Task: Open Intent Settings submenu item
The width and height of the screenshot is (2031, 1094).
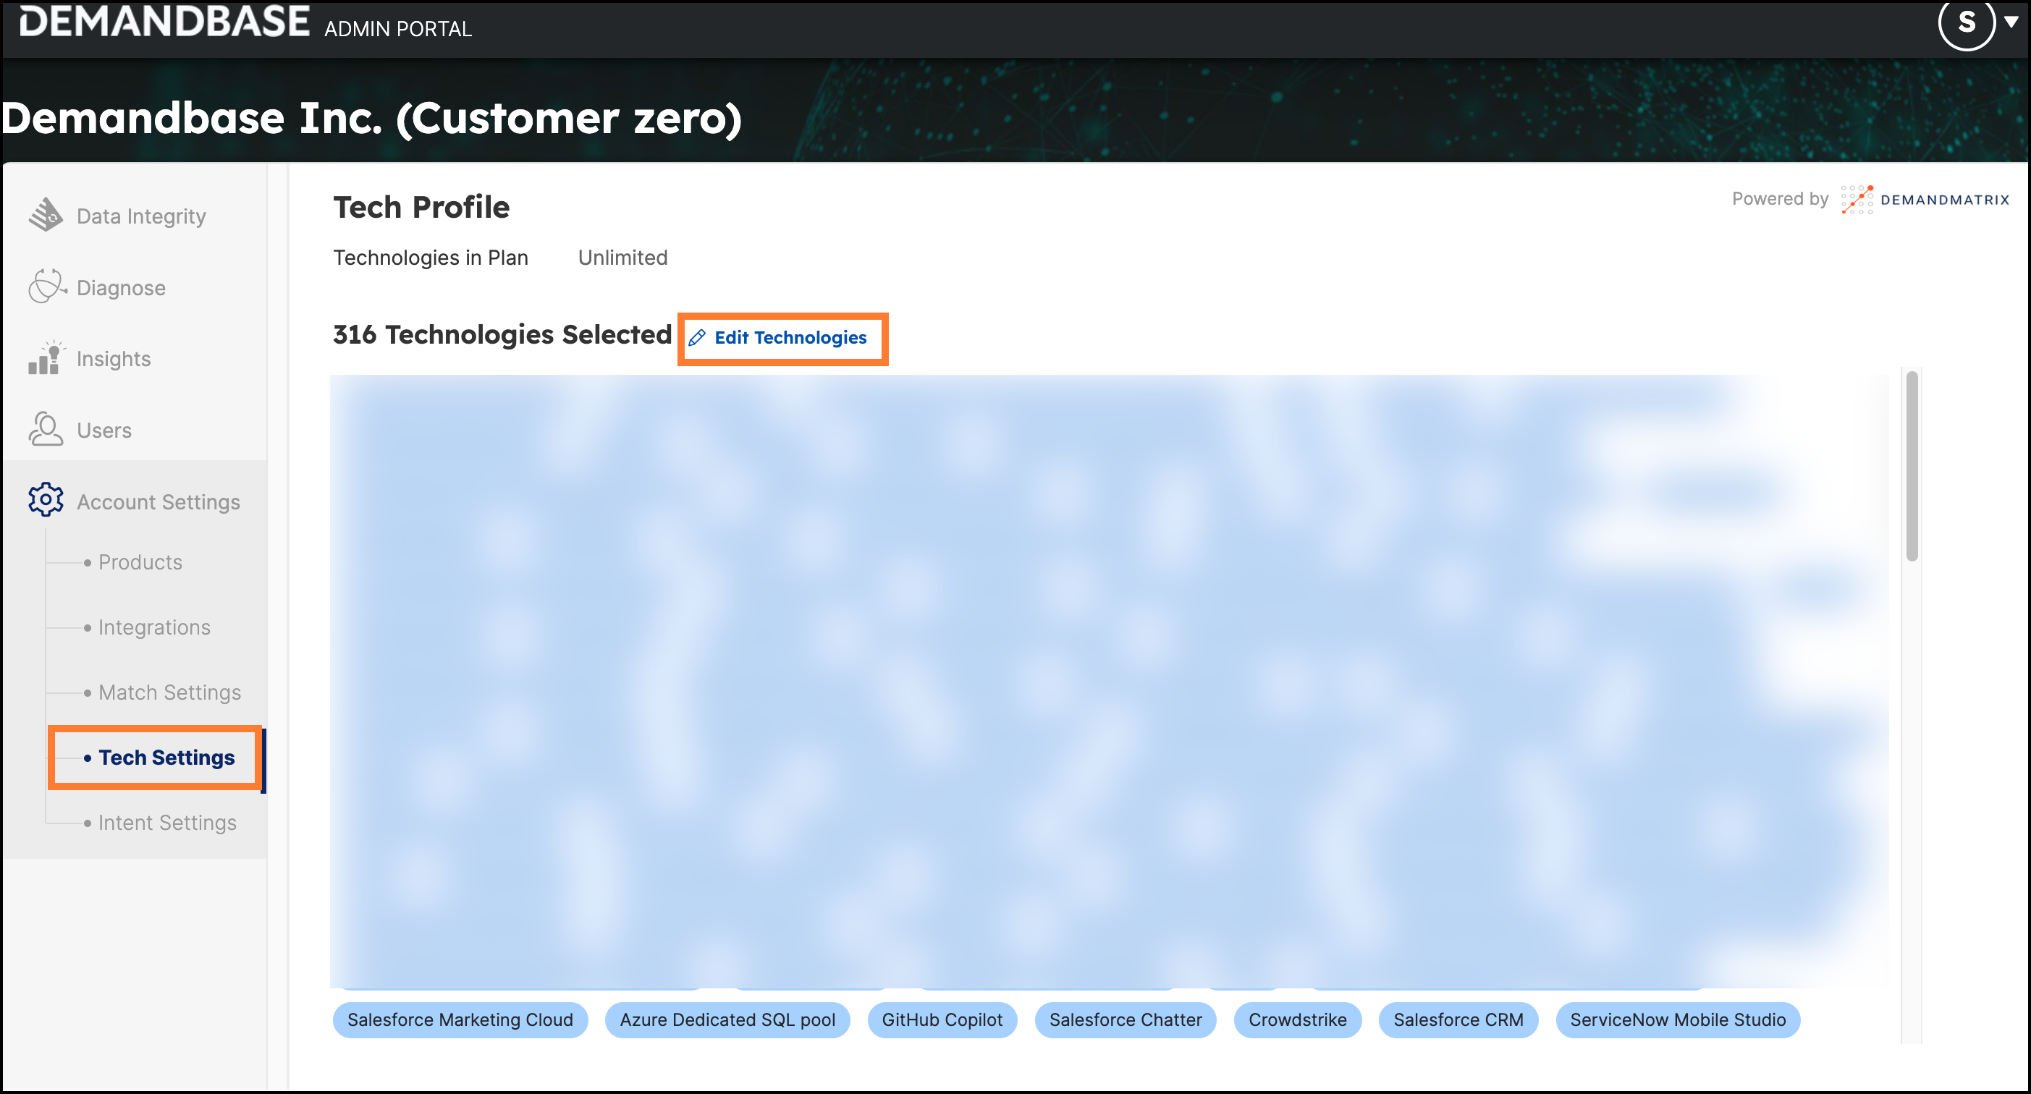Action: point(166,823)
